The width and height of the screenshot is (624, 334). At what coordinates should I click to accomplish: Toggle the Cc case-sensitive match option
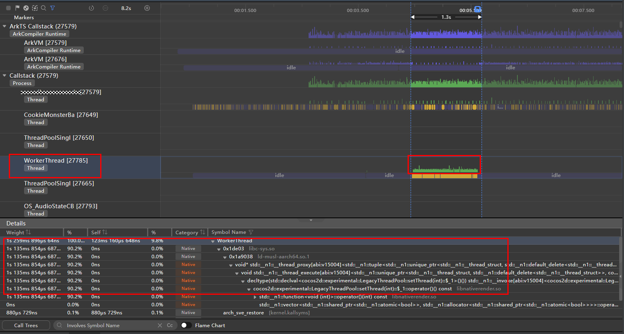(x=170, y=325)
